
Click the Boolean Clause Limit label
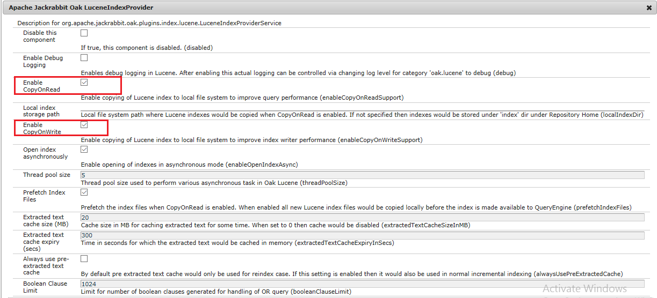(x=45, y=287)
